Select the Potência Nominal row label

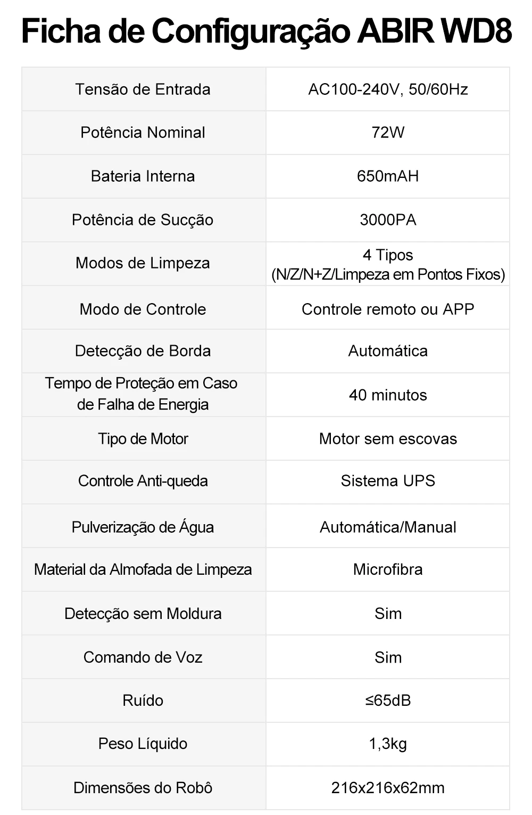(143, 132)
